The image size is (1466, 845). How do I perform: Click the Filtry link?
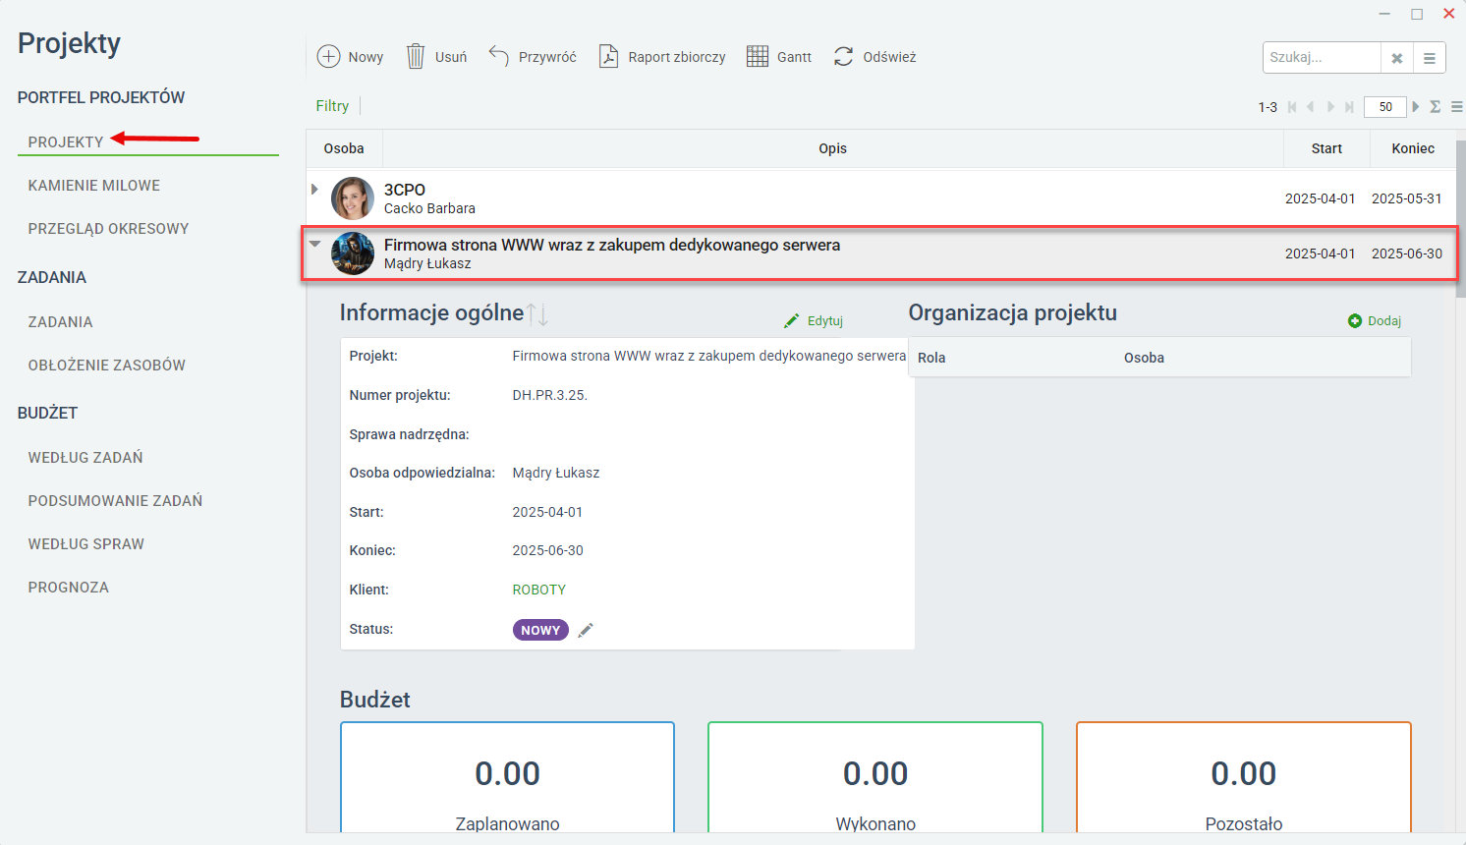332,106
